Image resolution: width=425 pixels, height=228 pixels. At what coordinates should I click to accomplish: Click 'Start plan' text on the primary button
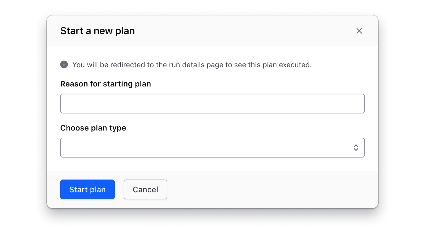click(87, 189)
